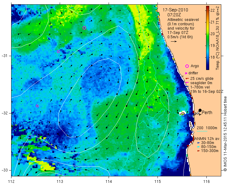The height and width of the screenshot is (185, 229).
Task: Click the "1-780m vel" legend text
Action: [200, 87]
